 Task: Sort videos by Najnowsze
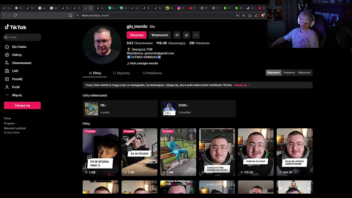click(274, 73)
